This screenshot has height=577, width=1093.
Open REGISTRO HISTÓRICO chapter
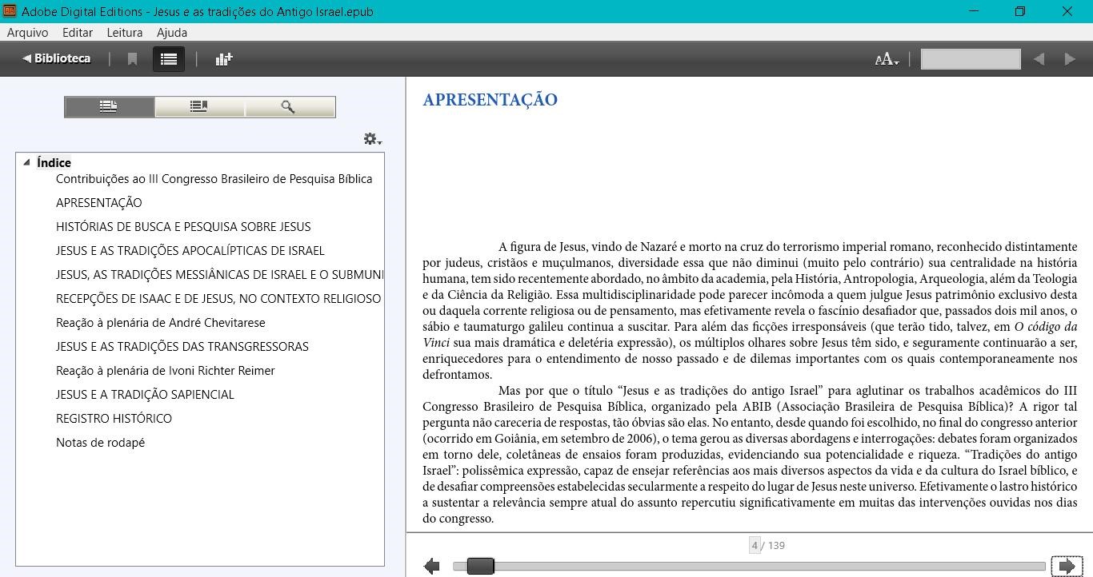114,419
